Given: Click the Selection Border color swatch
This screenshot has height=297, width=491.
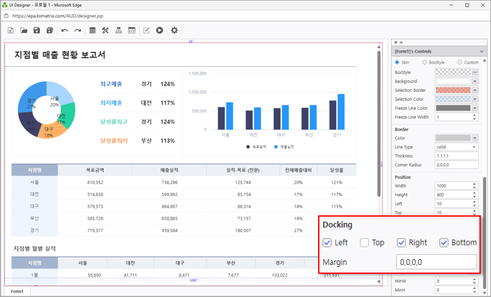Looking at the screenshot, I should coord(453,91).
